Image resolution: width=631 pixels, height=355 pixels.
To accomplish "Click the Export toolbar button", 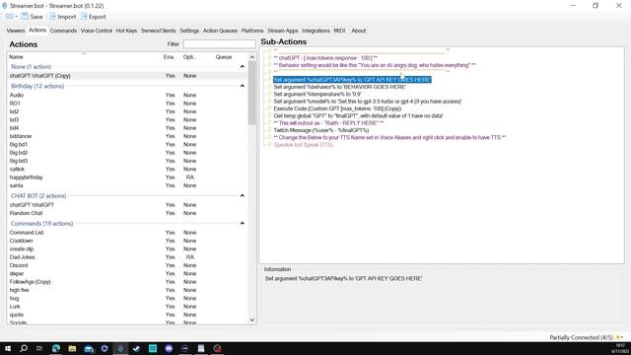I will [x=94, y=17].
